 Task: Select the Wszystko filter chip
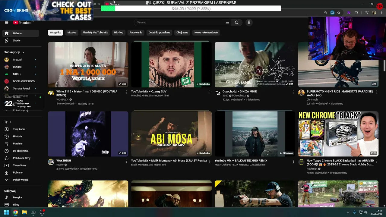click(55, 33)
